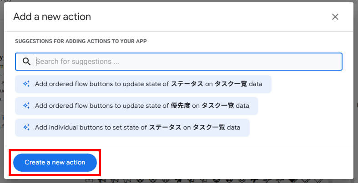358x183 pixels.
Task: Close the Add a new action dialog
Action: 335,17
